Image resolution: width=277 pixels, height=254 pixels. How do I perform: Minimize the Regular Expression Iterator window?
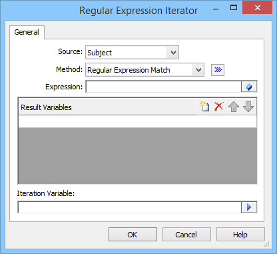pos(216,9)
